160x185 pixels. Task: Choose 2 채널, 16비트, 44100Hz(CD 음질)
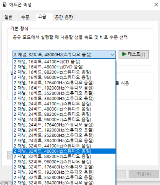[x=64, y=62]
